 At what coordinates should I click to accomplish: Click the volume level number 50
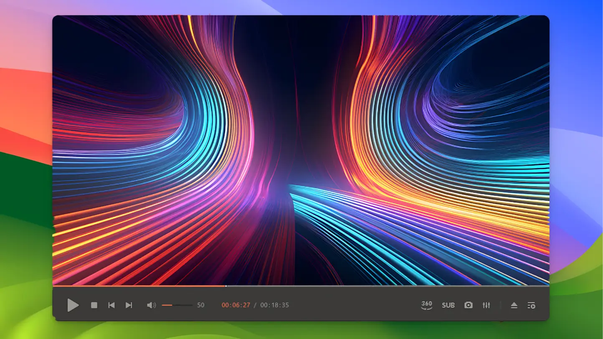(x=200, y=305)
